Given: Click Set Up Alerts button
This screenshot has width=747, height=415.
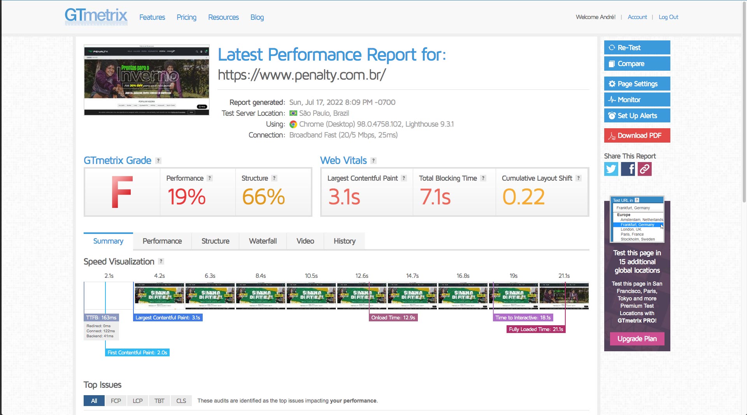Looking at the screenshot, I should click(x=637, y=115).
